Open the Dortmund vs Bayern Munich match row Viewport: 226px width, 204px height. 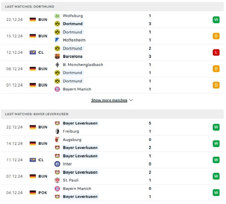(112, 85)
